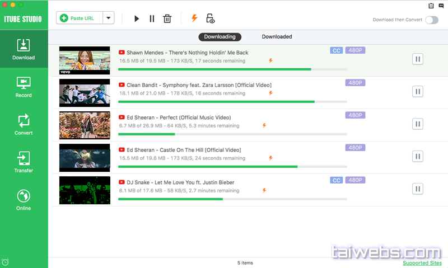
Task: Click the lightning turbo mode icon in toolbar
Action: click(194, 18)
